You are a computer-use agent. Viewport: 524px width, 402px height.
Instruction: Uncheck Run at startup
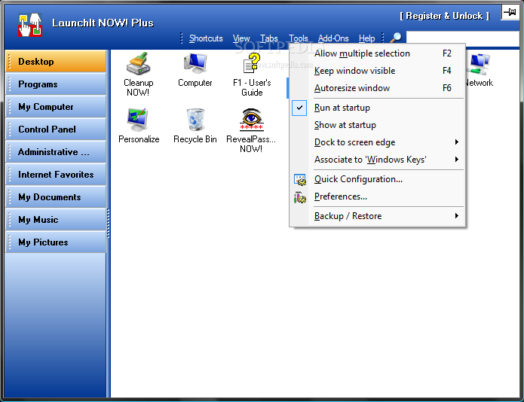[x=377, y=108]
